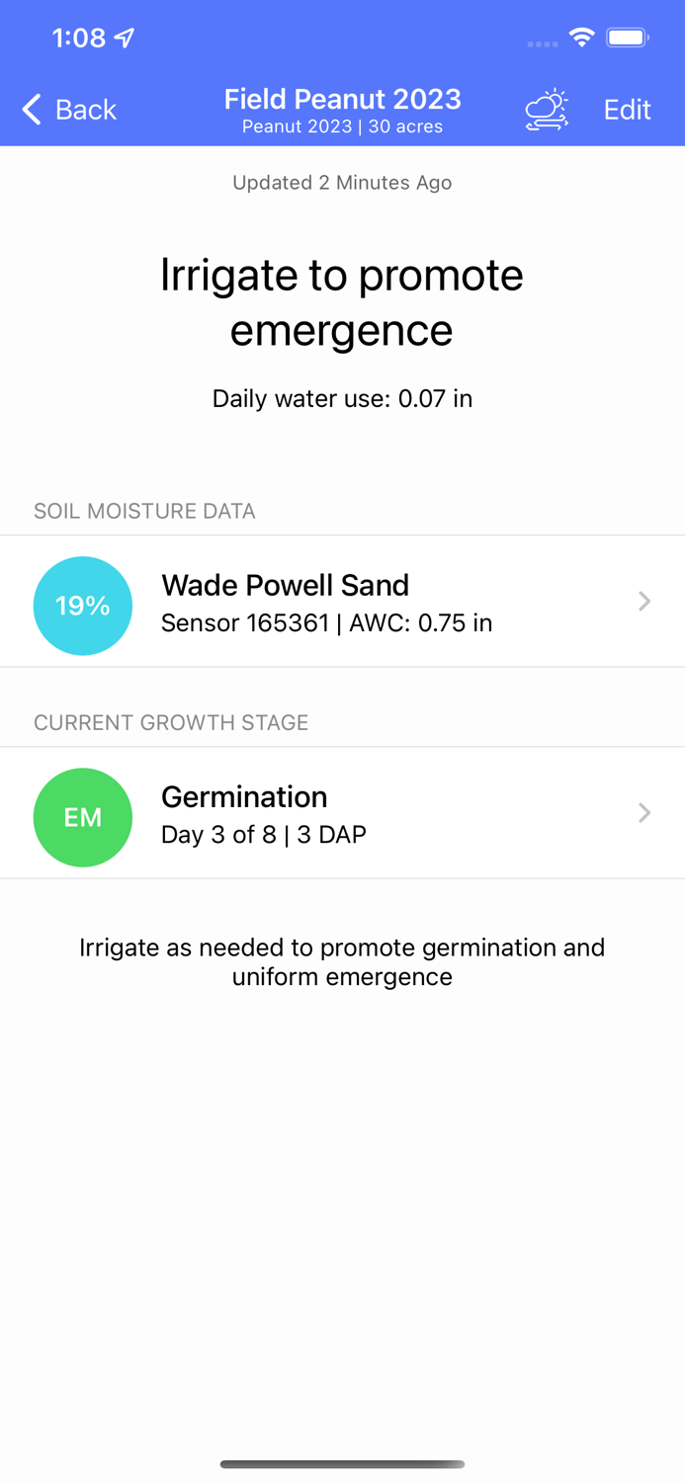The height and width of the screenshot is (1482, 685).
Task: Tap Sensor 165361 AWC details text
Action: (x=327, y=623)
